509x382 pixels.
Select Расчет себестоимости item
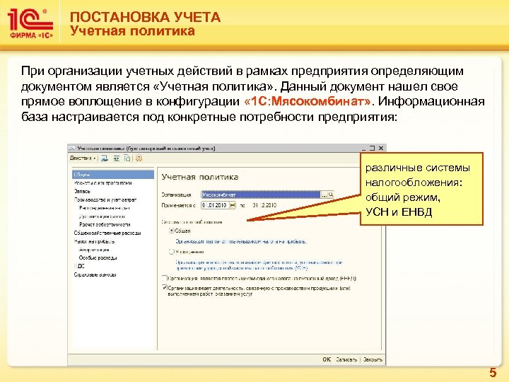[x=105, y=224]
